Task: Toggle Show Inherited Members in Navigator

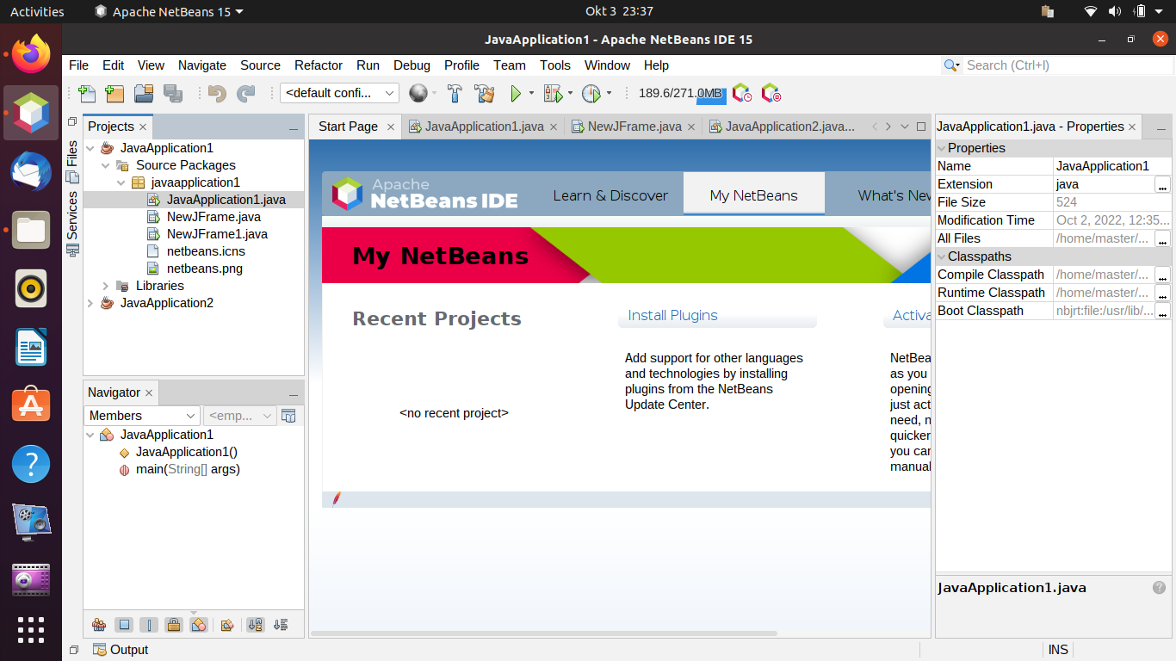Action: click(x=98, y=625)
